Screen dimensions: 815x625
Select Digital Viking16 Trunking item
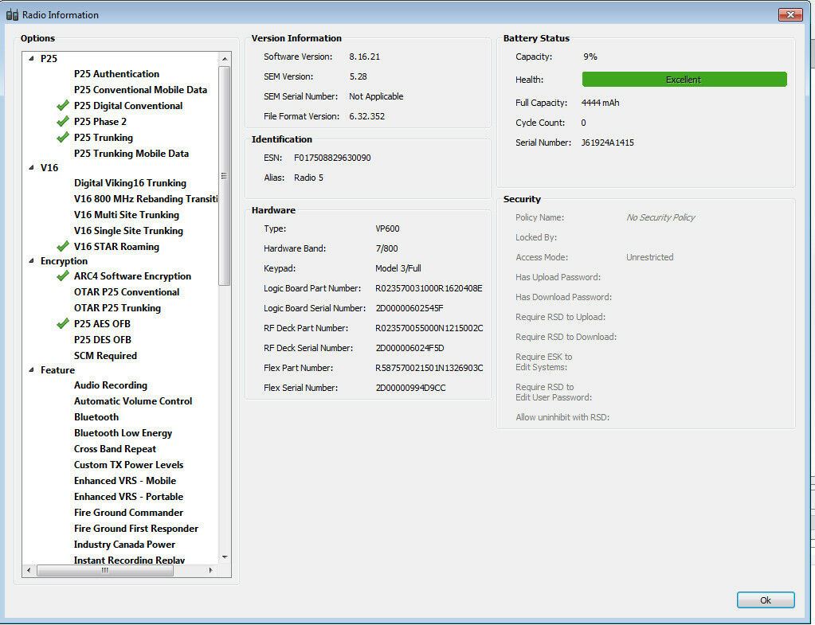pos(130,183)
